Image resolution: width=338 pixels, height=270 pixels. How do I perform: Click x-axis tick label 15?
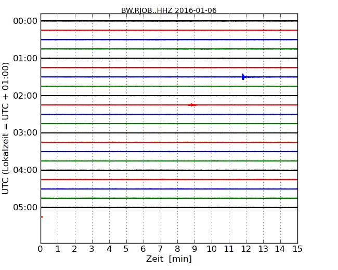click(x=297, y=249)
